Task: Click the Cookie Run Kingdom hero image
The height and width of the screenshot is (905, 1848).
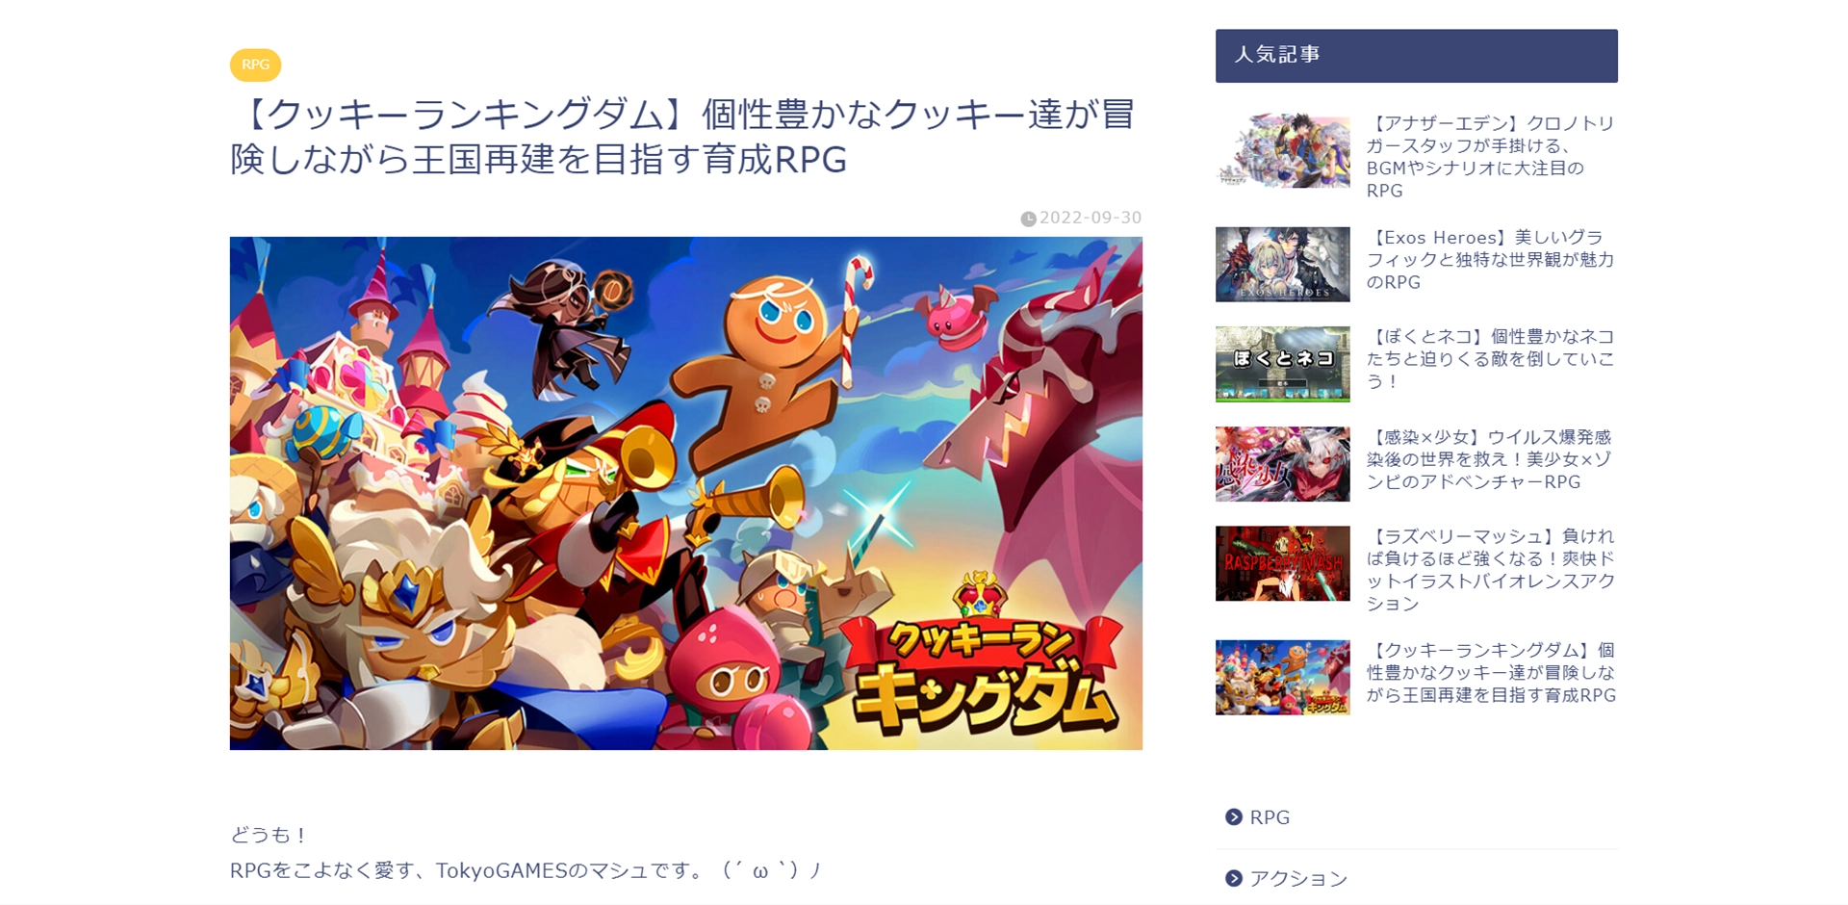Action: [685, 493]
